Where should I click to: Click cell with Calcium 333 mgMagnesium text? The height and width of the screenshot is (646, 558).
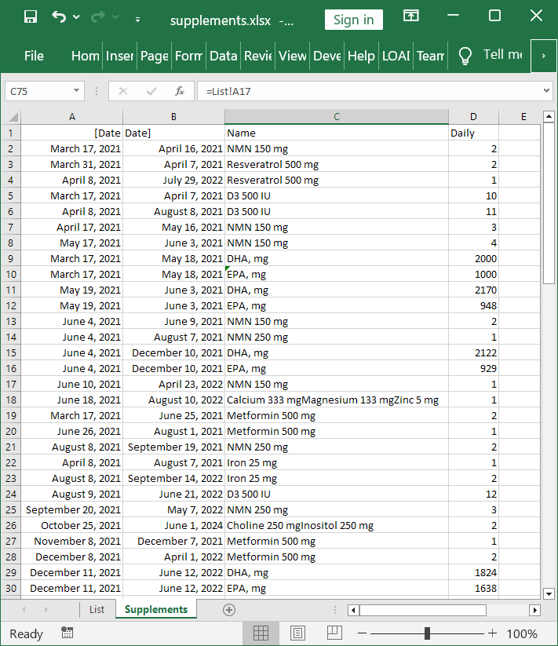coord(337,400)
